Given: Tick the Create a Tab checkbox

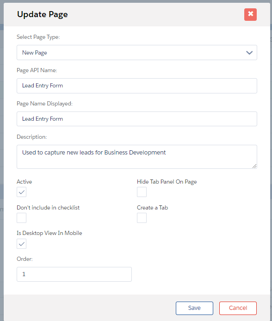Looking at the screenshot, I should coord(142,218).
